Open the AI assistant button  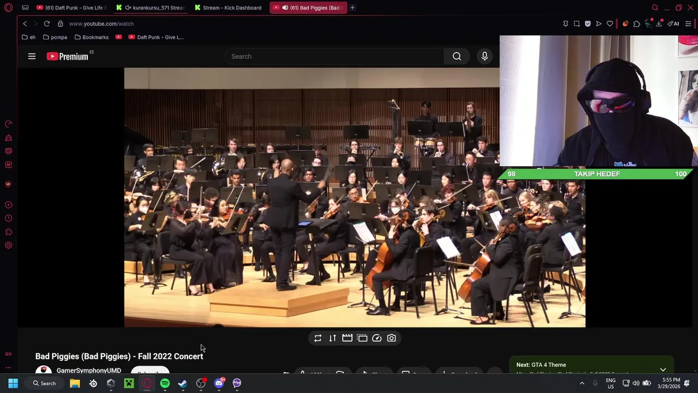(x=673, y=23)
